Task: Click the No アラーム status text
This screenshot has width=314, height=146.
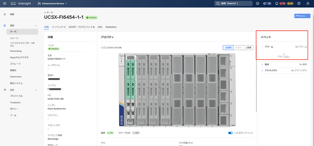Action: click(x=301, y=47)
